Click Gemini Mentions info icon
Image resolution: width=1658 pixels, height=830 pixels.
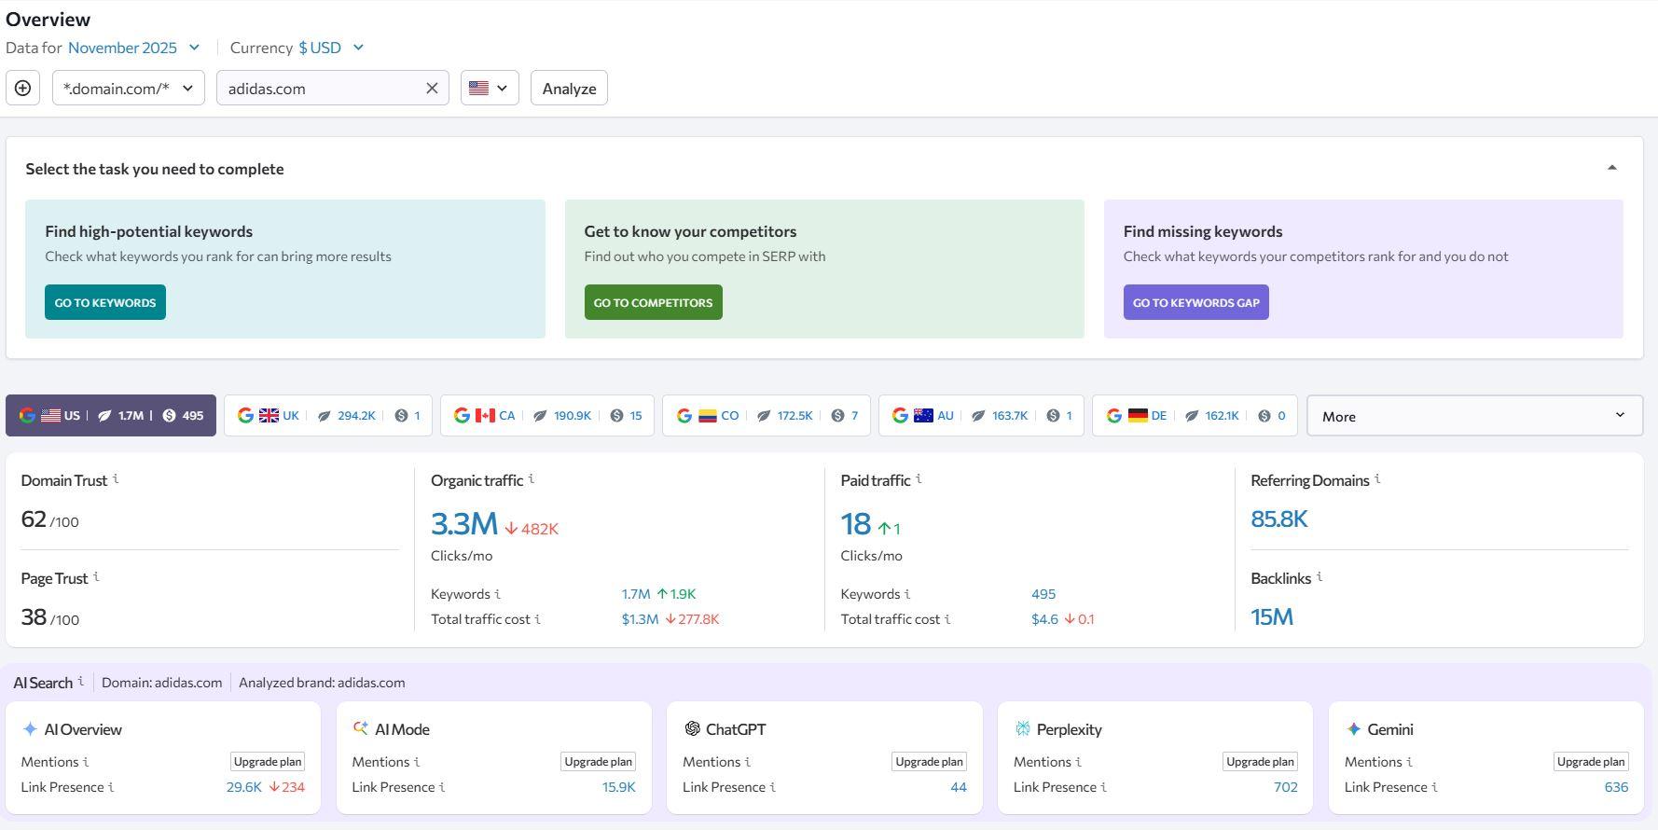click(x=1409, y=762)
